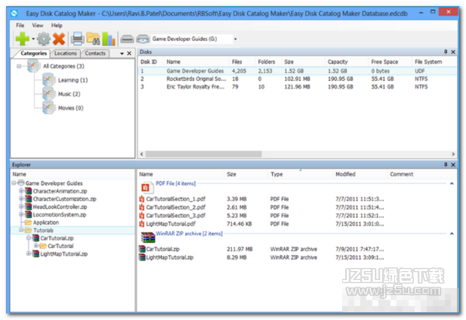Close the Categories panel
This screenshot has width=466, height=320.
(129, 53)
